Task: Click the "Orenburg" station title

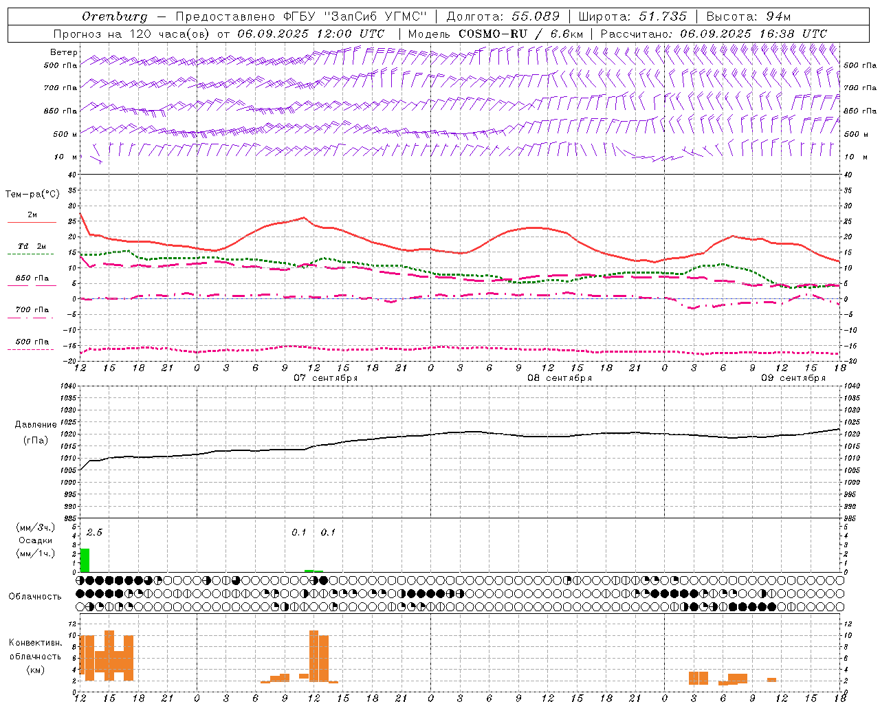Action: [x=114, y=16]
